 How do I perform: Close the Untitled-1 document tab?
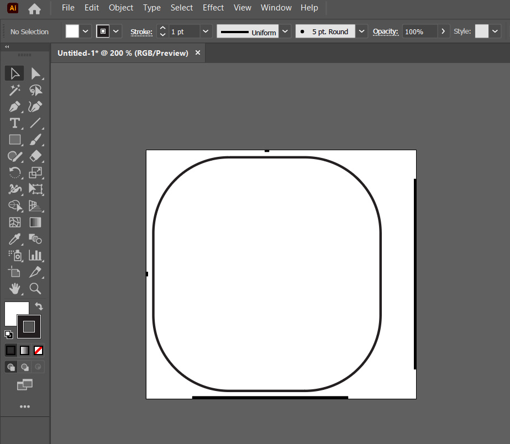pyautogui.click(x=198, y=52)
